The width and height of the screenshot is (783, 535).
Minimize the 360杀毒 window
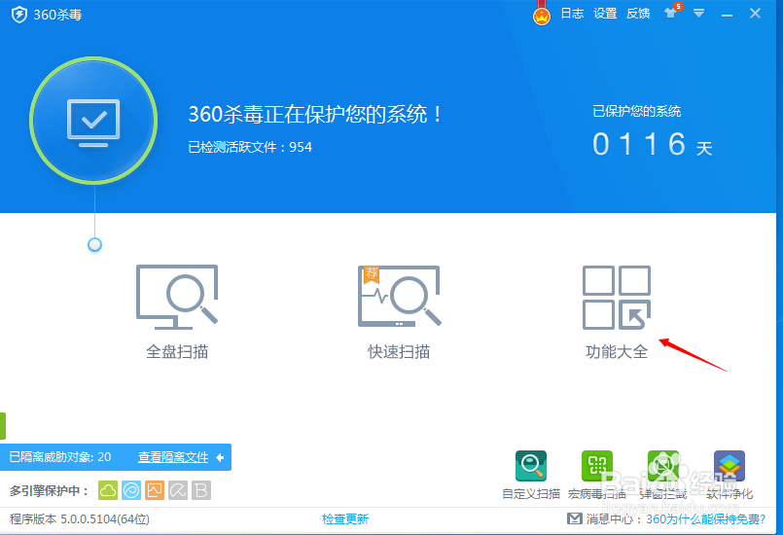(x=727, y=15)
